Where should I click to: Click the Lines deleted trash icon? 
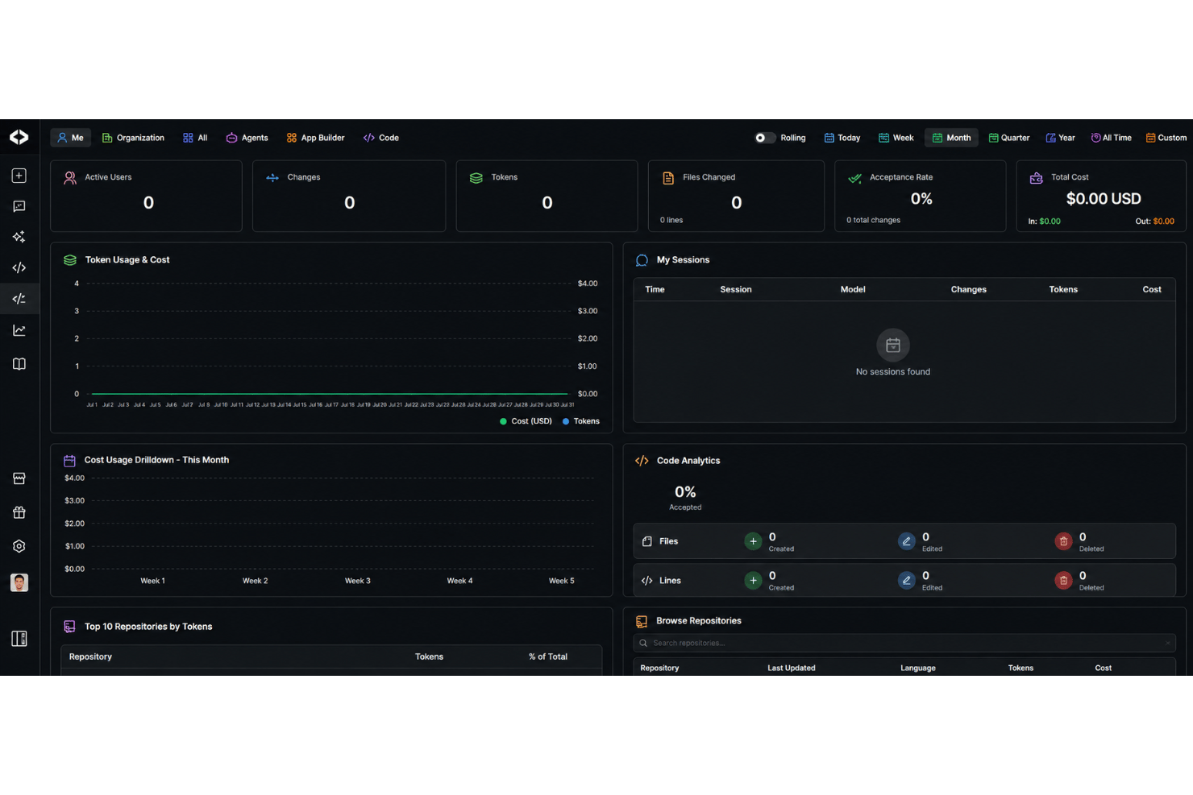coord(1063,580)
